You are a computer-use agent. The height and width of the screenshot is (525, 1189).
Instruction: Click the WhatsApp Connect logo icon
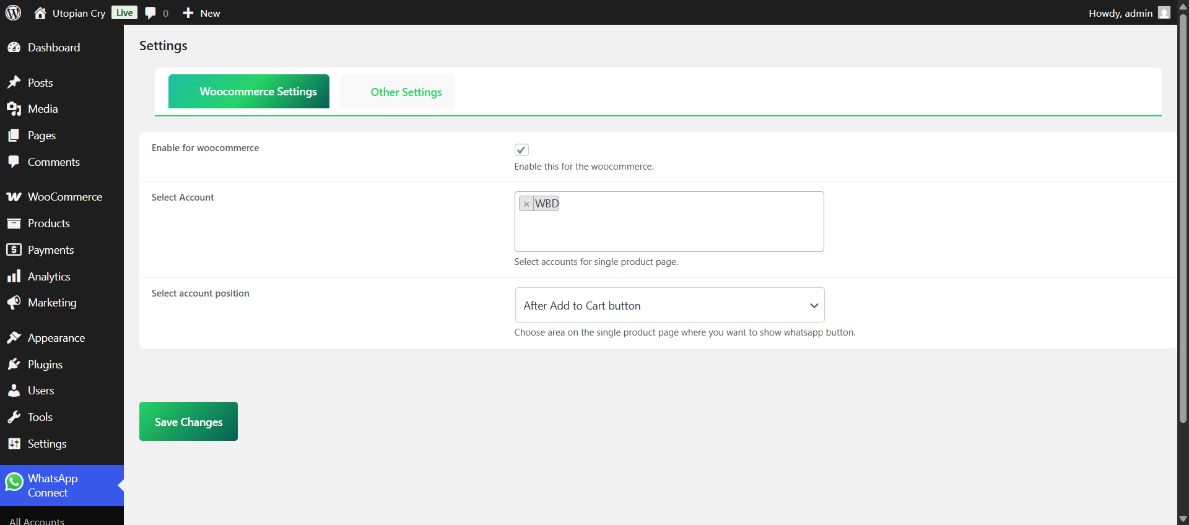(x=14, y=482)
